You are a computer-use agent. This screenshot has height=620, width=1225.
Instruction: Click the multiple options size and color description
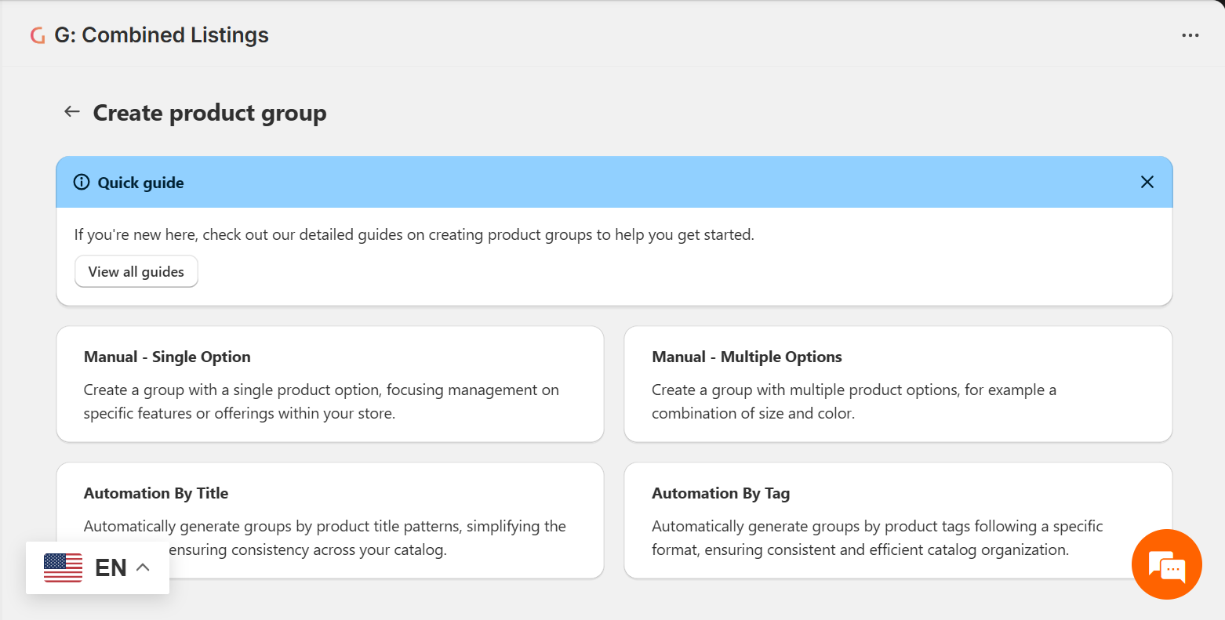[x=853, y=401]
